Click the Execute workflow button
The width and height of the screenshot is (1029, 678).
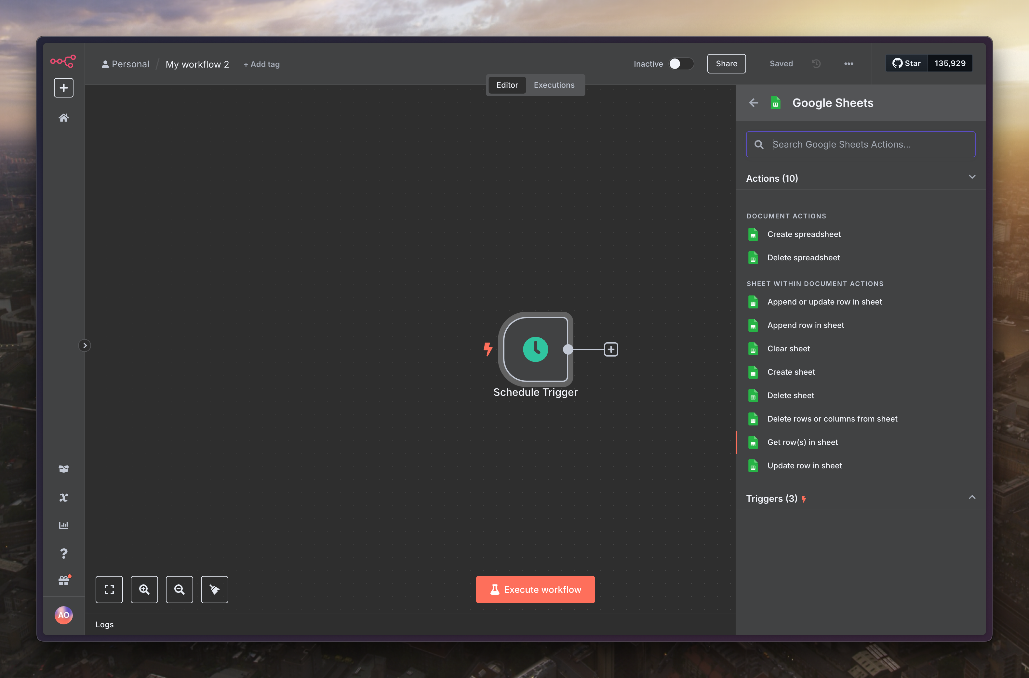click(x=535, y=589)
